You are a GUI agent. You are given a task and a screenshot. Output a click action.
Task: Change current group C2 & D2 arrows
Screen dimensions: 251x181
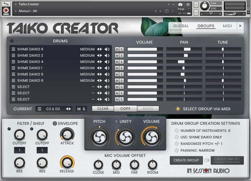tap(68, 109)
